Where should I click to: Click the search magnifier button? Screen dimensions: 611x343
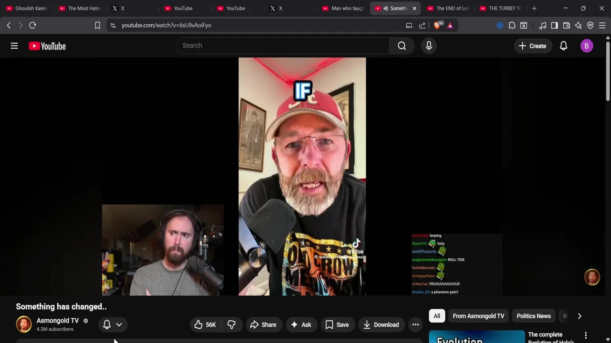tap(402, 46)
